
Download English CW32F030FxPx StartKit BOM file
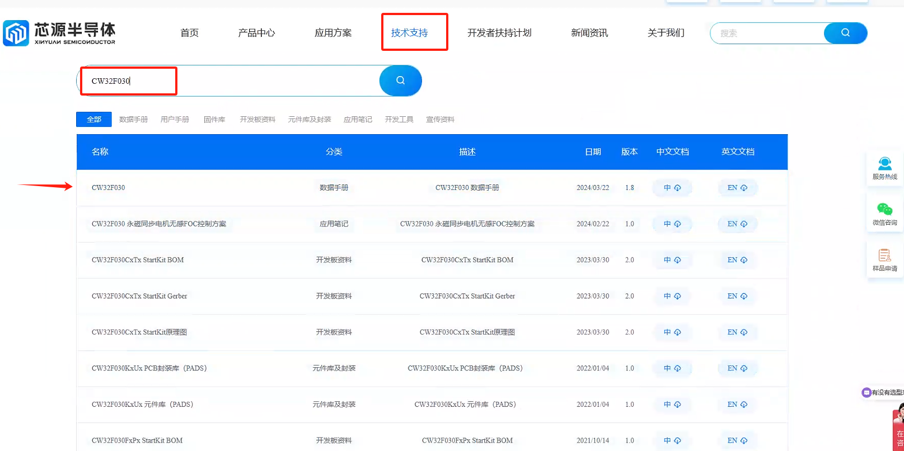point(738,440)
